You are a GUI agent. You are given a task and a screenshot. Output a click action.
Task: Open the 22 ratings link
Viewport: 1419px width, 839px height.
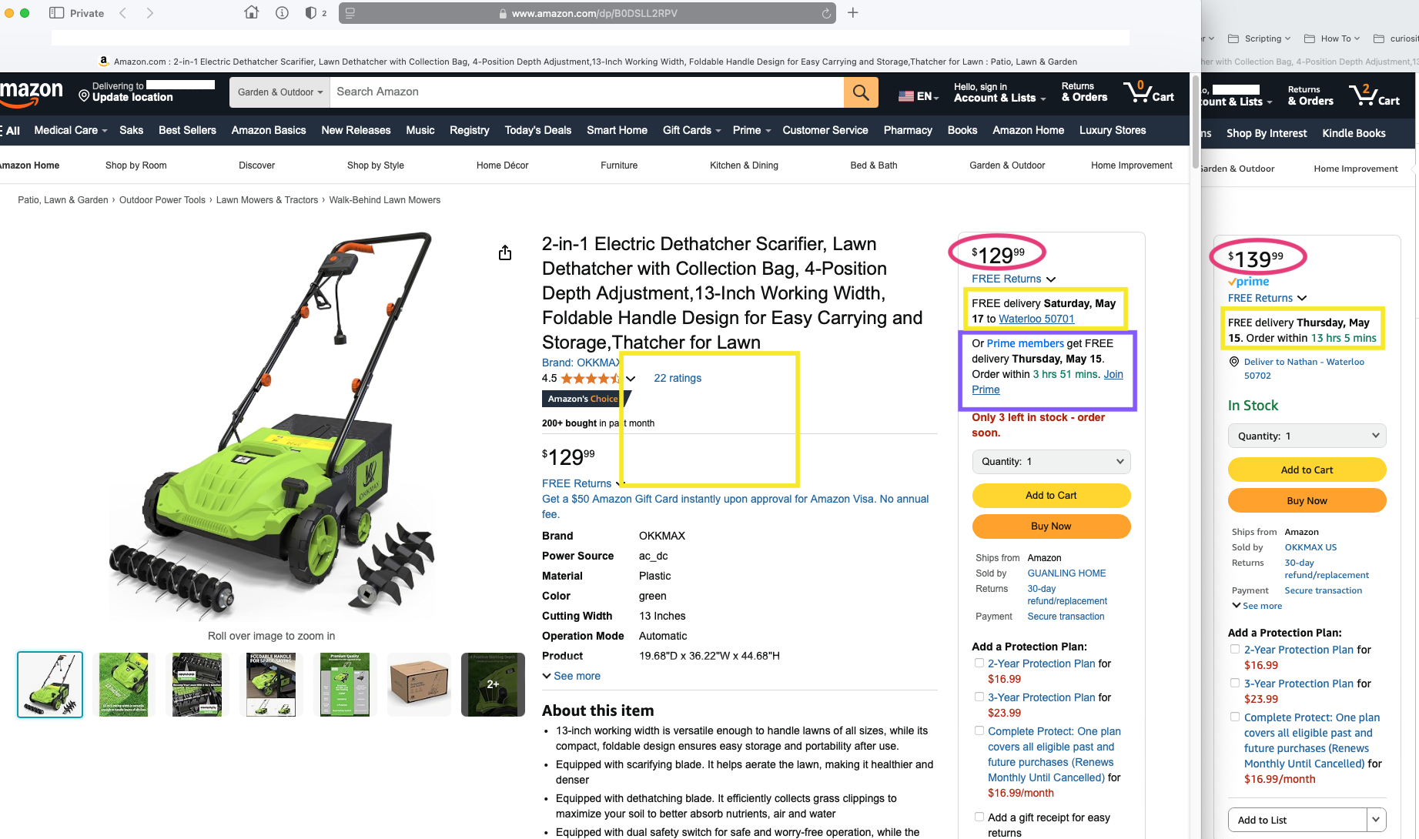pos(678,378)
